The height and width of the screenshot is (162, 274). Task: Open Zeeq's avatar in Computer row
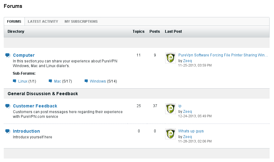(x=171, y=58)
